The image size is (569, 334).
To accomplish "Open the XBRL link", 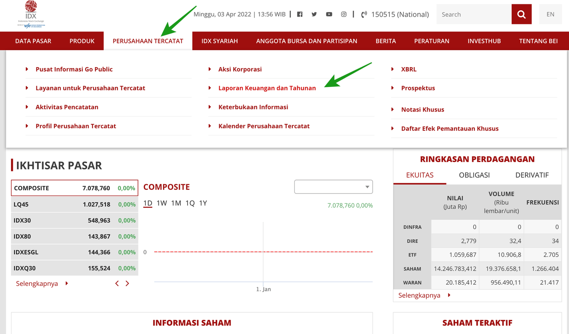I will click(x=409, y=69).
